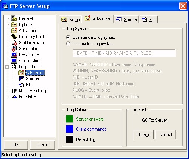This screenshot has height=159, width=189.
Task: Switch to the Screen tab
Action: 127,19
